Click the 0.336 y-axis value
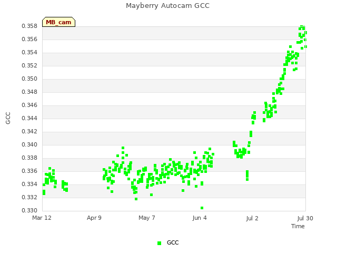337x253 pixels. [29, 171]
